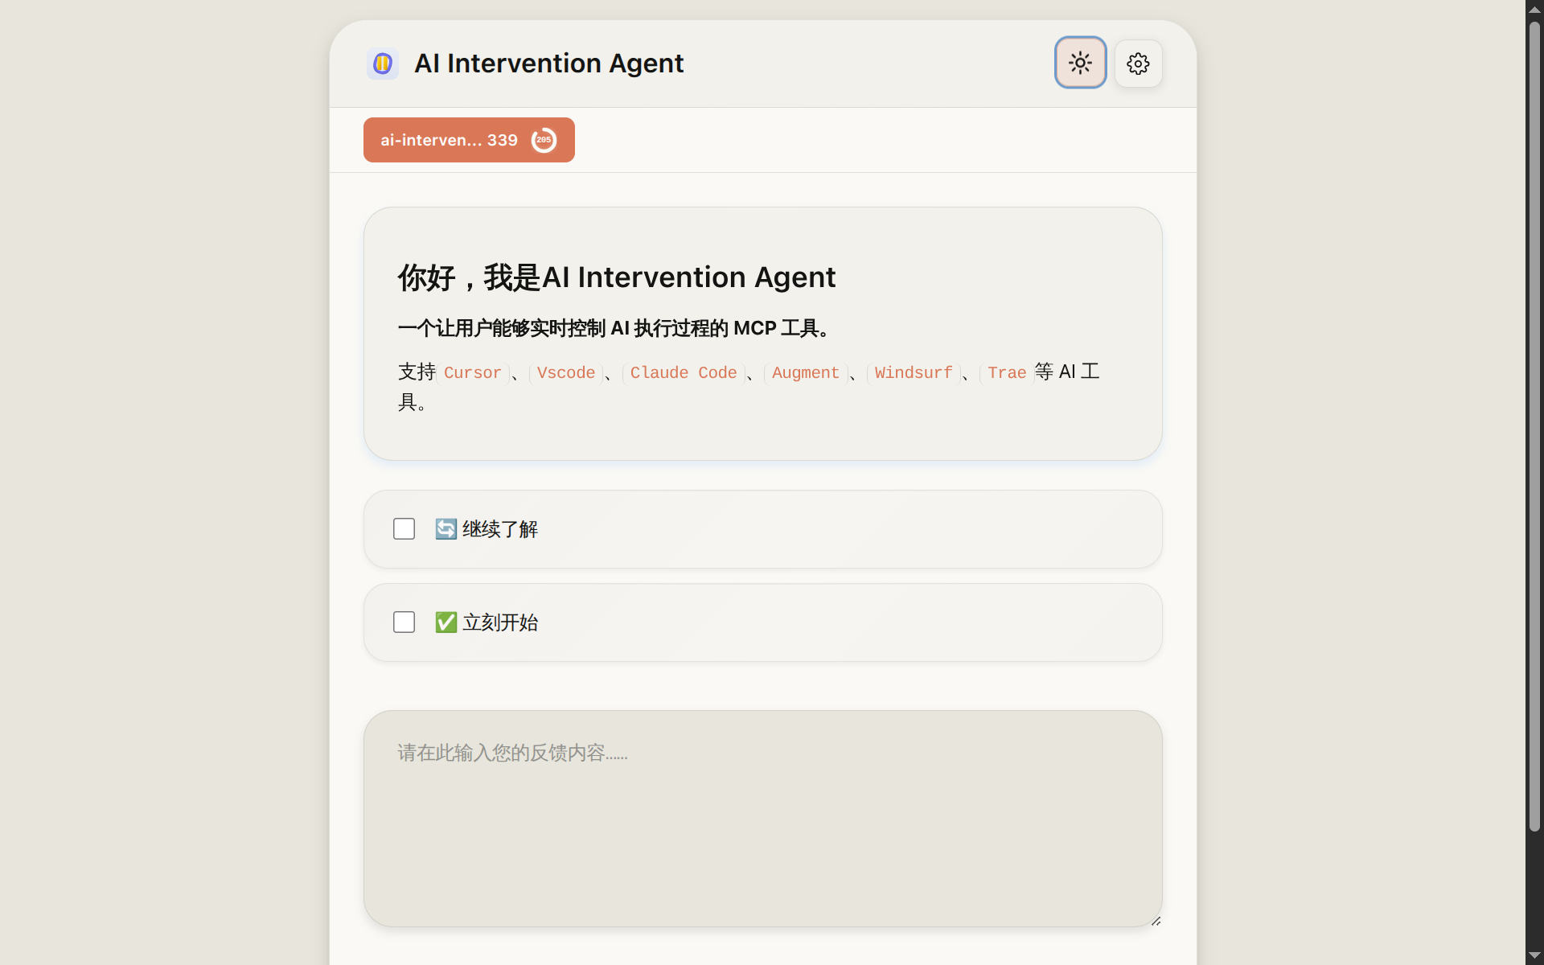Click the scrollbar down arrow

point(1534,955)
